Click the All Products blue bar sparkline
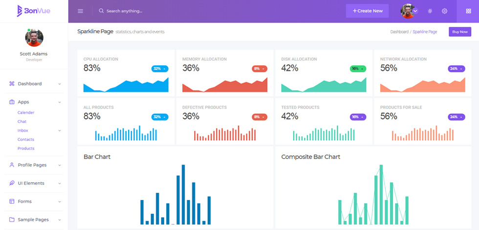The image size is (479, 230). tap(126, 133)
